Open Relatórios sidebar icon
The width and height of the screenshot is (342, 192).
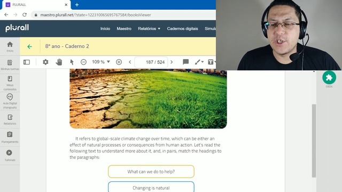tap(10, 119)
